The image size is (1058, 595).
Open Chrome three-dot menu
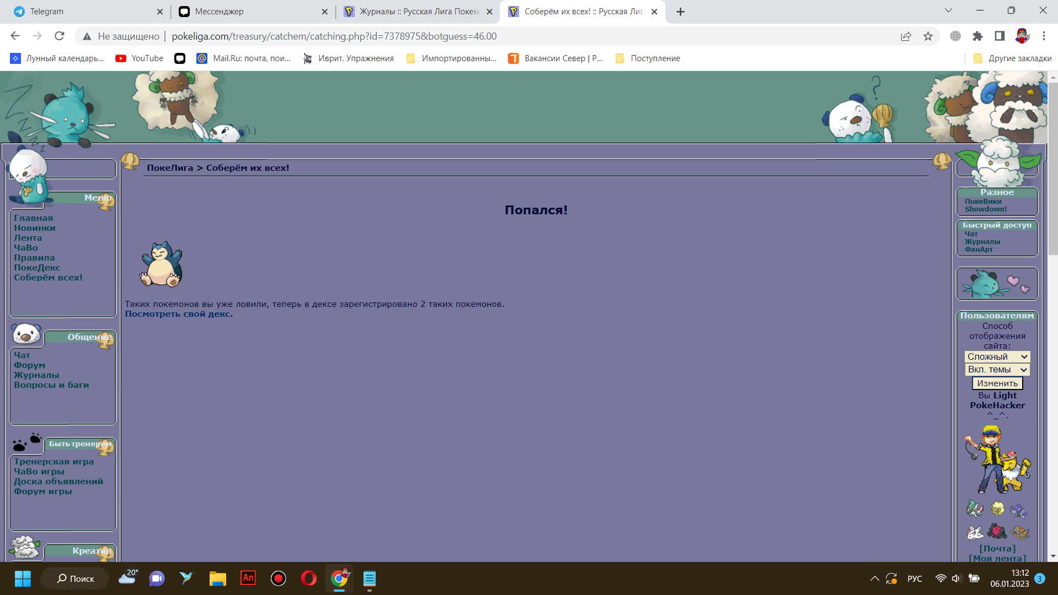[1044, 36]
